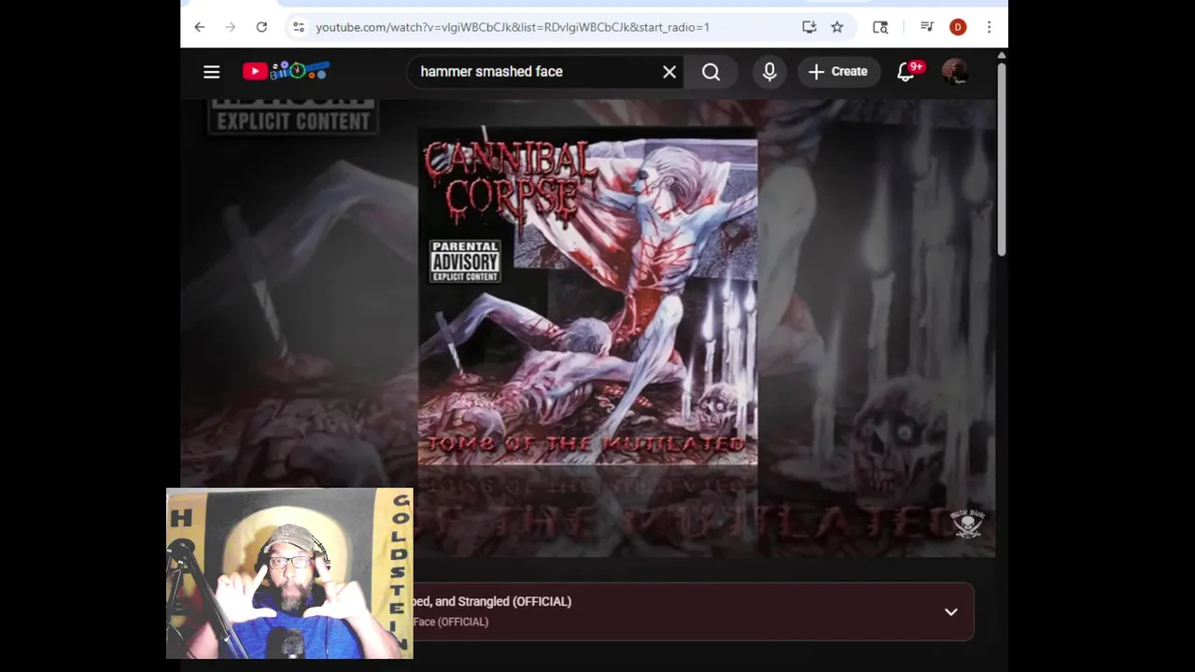
Task: Open the Chrome three-dot menu
Action: click(989, 27)
